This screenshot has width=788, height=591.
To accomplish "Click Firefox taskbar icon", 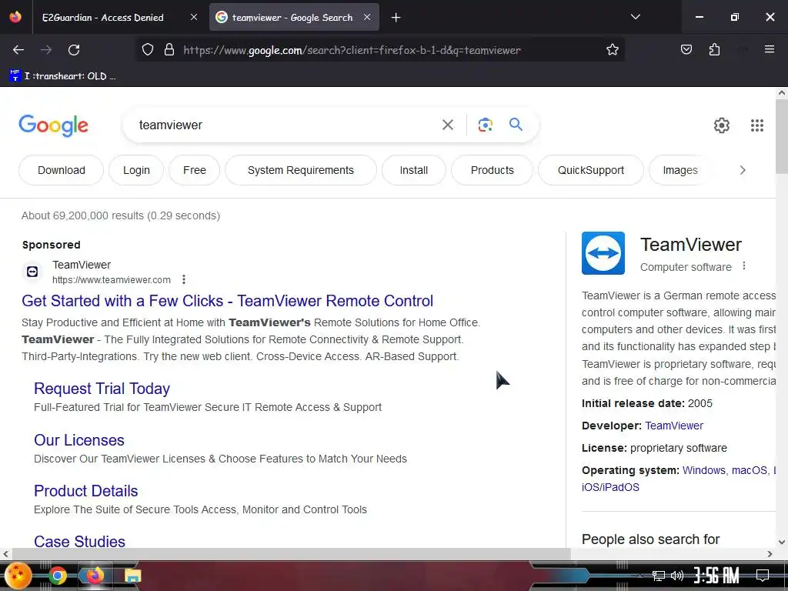I will tap(95, 575).
